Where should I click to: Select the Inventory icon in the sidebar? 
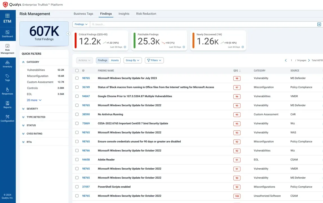coord(8,63)
